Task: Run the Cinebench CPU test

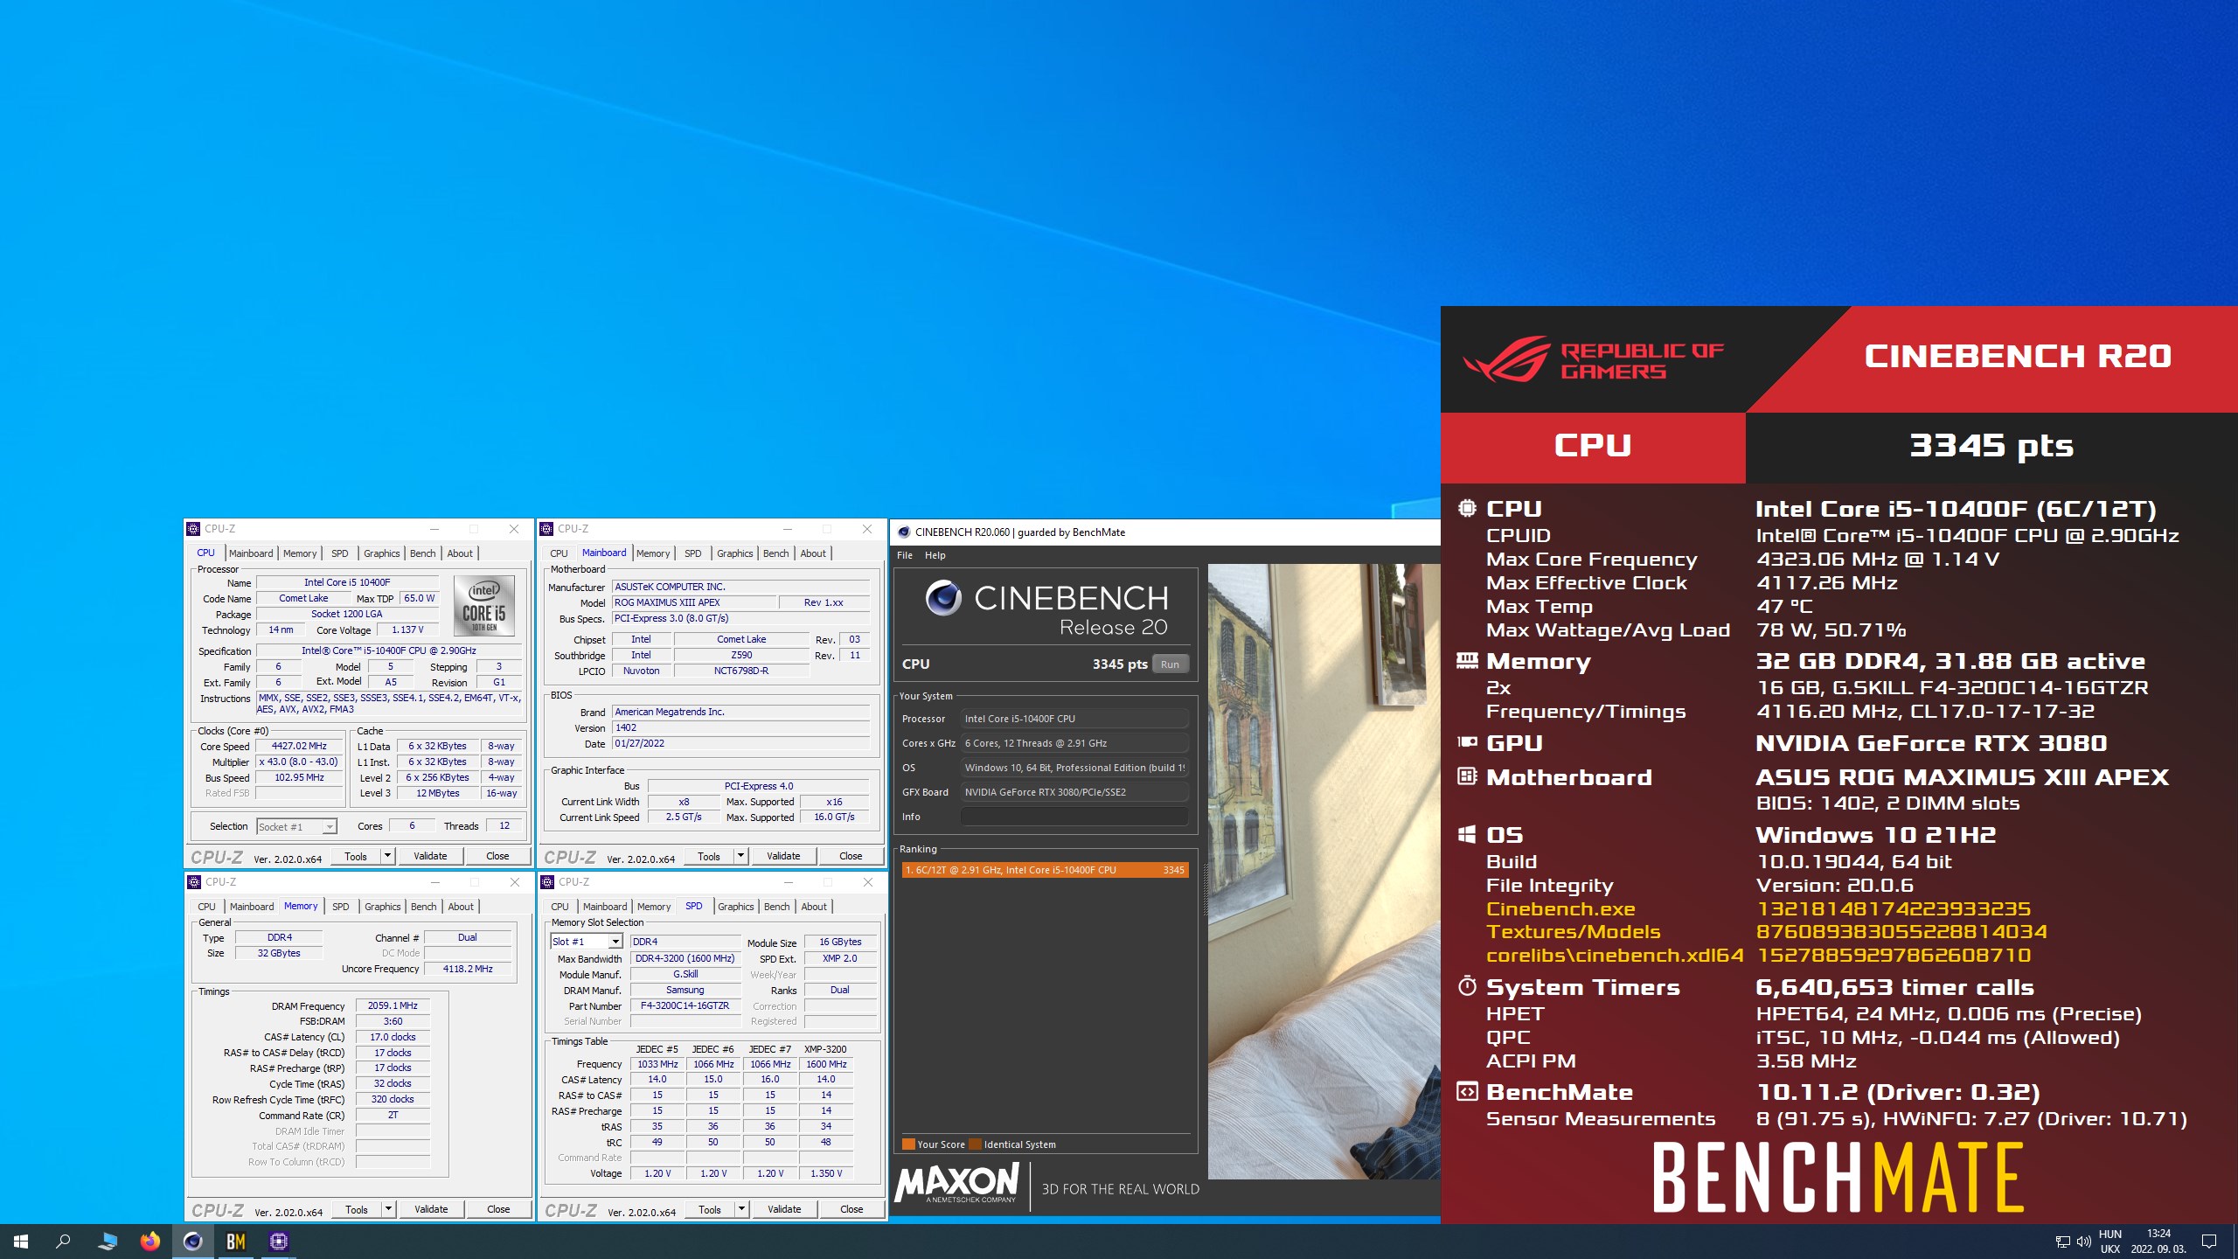Action: point(1170,664)
